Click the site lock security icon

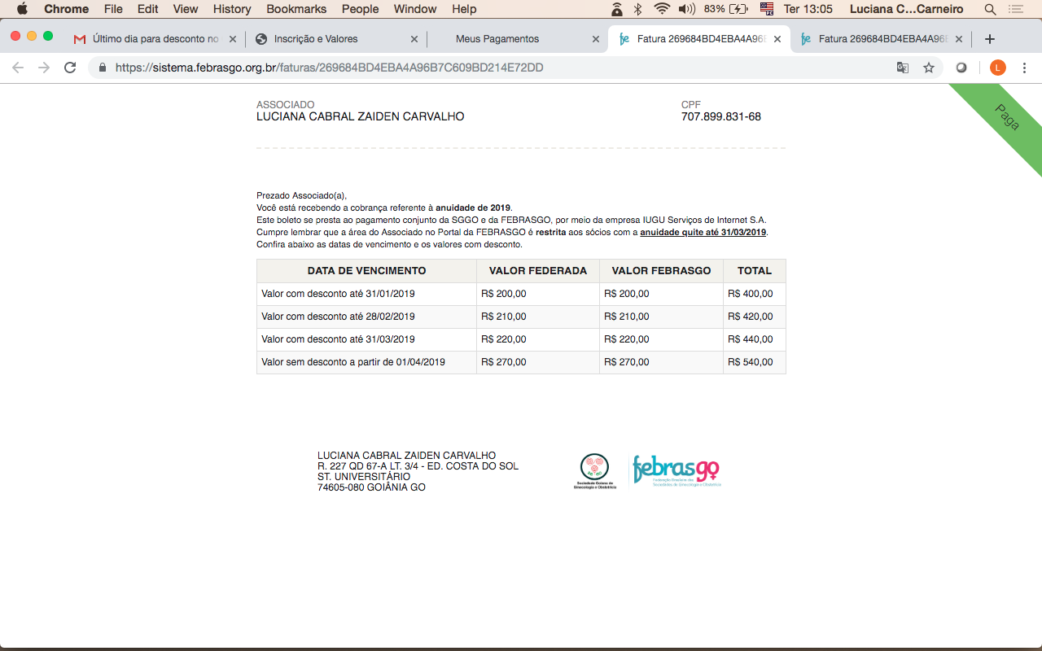click(x=103, y=68)
